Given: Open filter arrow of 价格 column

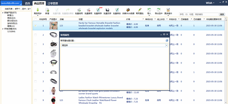Looking at the screenshot, I should [143, 19].
